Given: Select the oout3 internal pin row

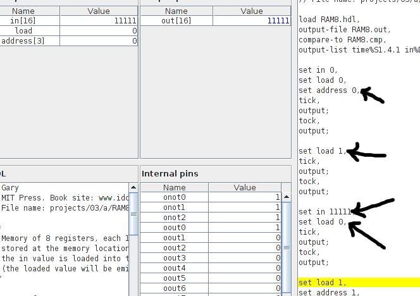Looking at the screenshot, I should pyautogui.click(x=175, y=258).
